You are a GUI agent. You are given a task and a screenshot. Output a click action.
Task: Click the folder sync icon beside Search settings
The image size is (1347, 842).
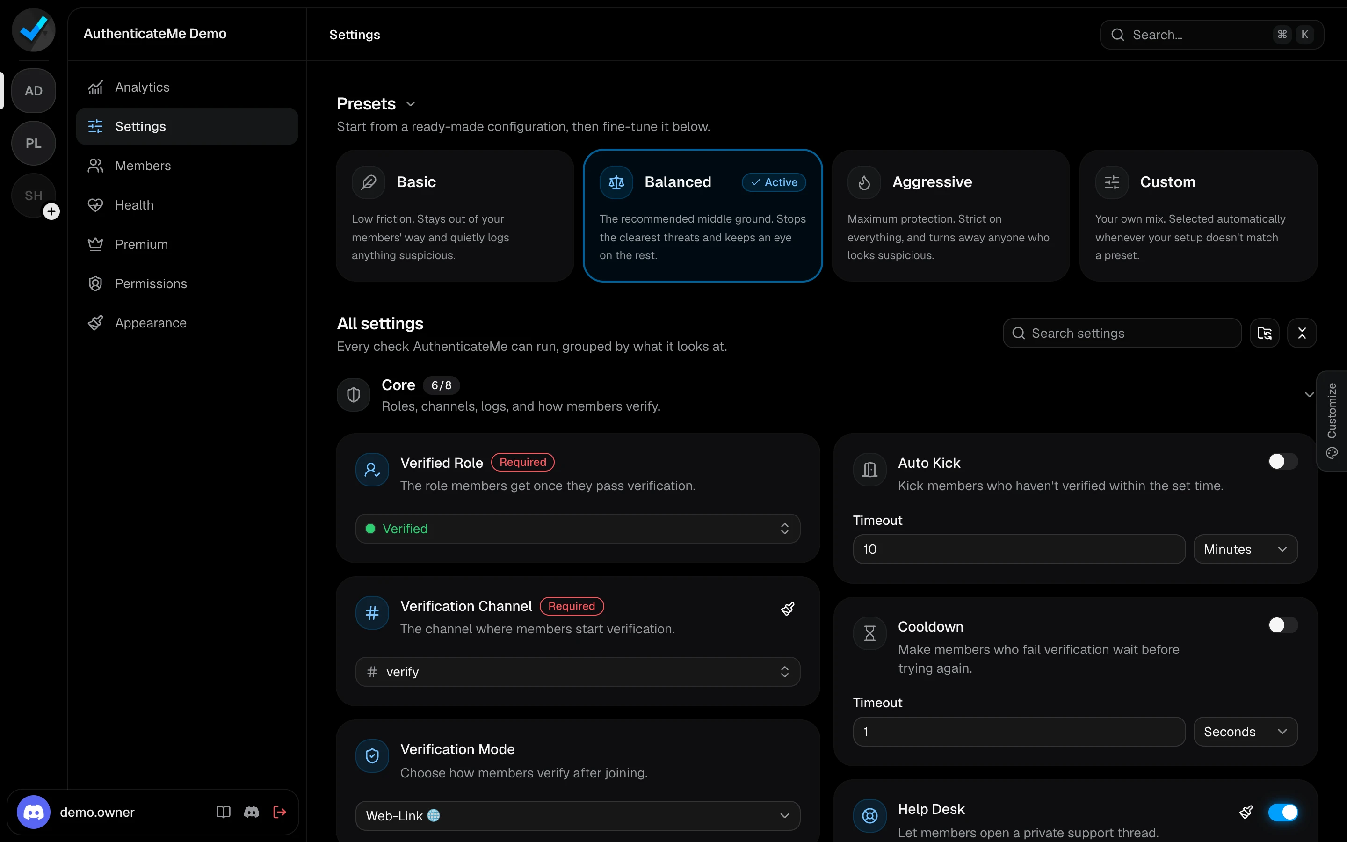[x=1264, y=333]
